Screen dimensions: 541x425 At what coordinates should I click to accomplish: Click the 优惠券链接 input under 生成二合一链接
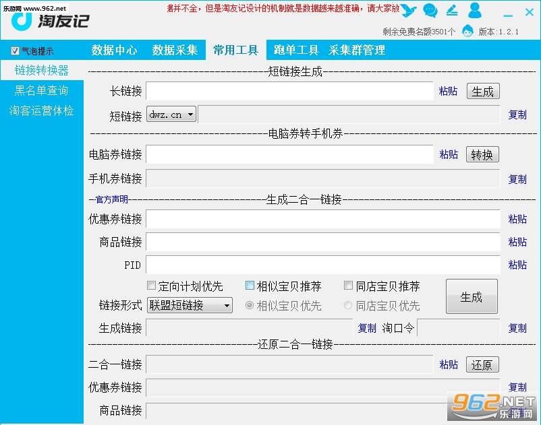[323, 219]
